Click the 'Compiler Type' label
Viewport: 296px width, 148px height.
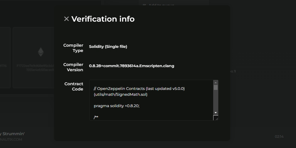pyautogui.click(x=73, y=48)
